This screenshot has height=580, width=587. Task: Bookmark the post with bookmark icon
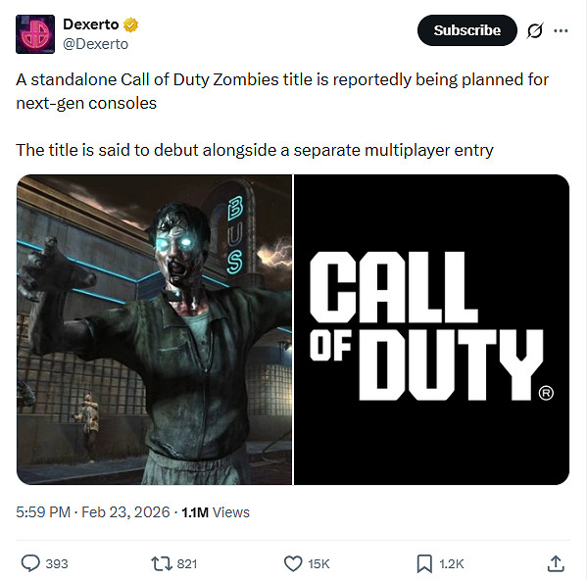(424, 563)
